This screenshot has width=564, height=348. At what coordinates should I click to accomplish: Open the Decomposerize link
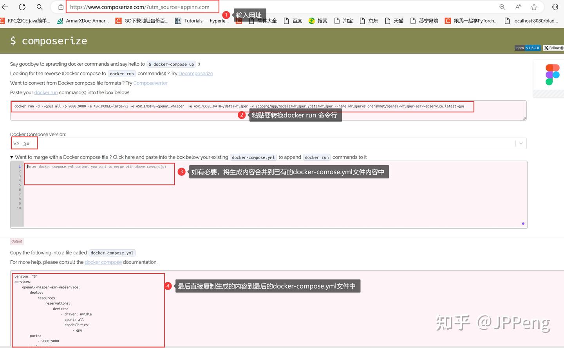[x=195, y=73]
